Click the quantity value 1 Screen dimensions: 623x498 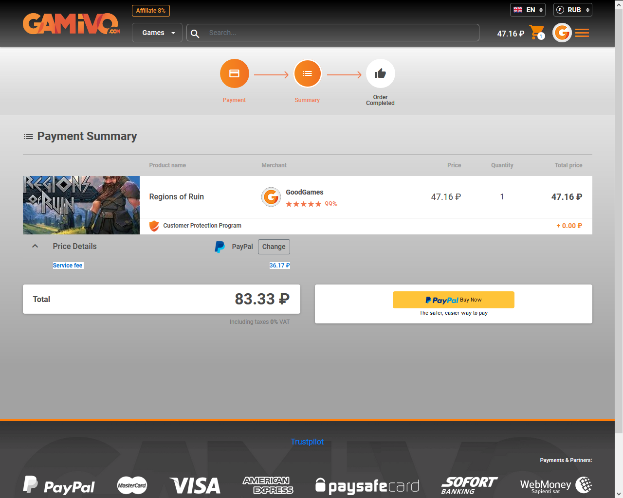pos(502,197)
